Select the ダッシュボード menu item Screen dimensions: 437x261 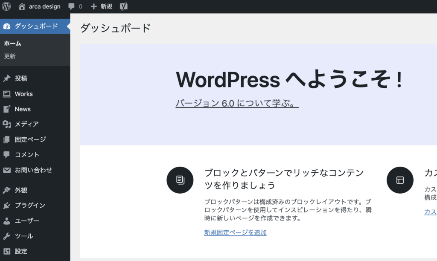[x=36, y=26]
